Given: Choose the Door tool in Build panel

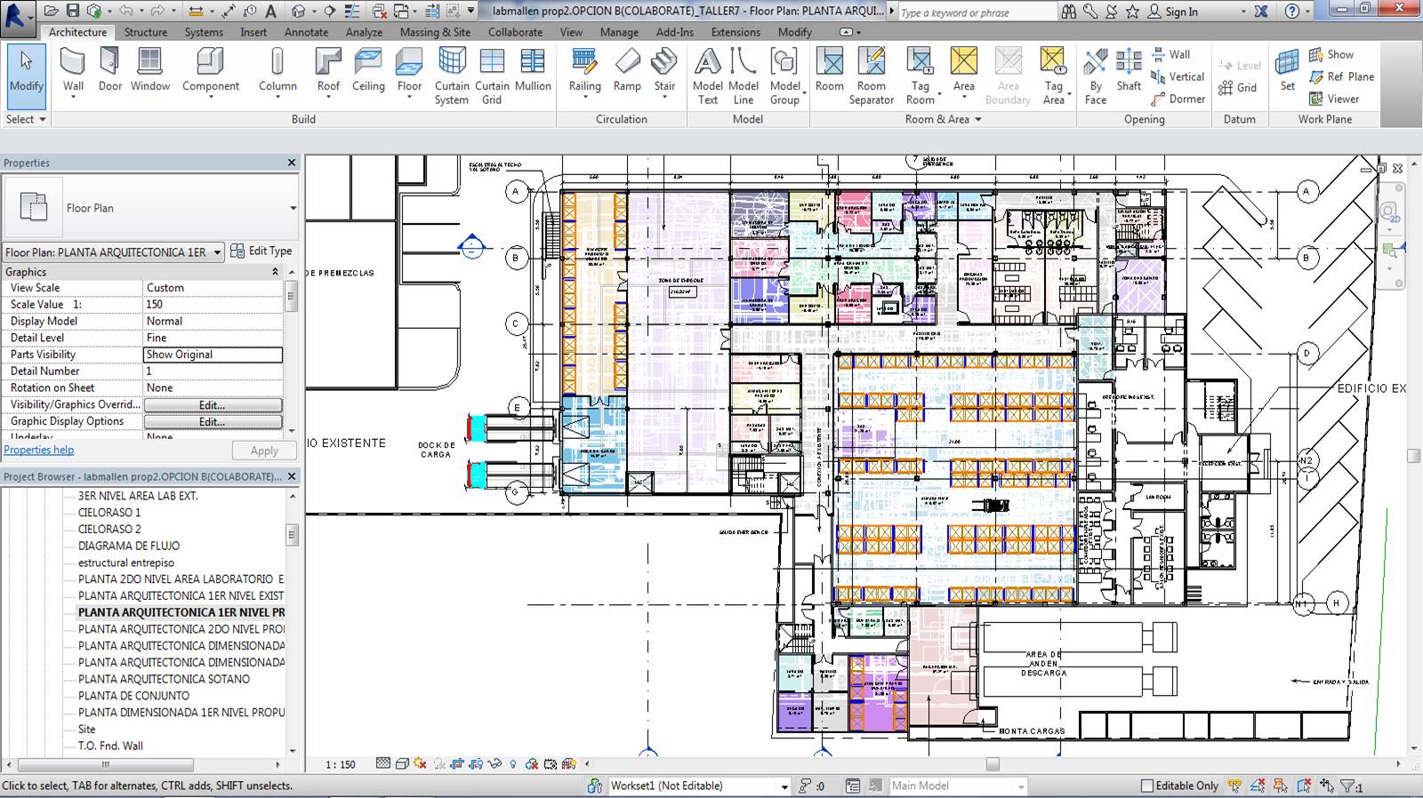Looking at the screenshot, I should pyautogui.click(x=109, y=71).
